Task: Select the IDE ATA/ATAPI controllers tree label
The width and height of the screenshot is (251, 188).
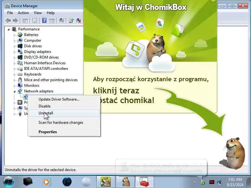Action: tap(46, 69)
